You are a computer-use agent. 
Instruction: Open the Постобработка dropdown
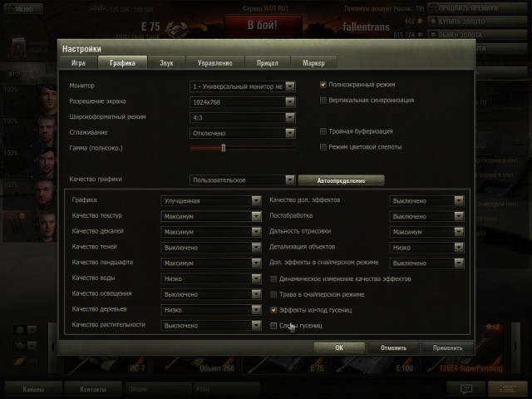pyautogui.click(x=426, y=216)
